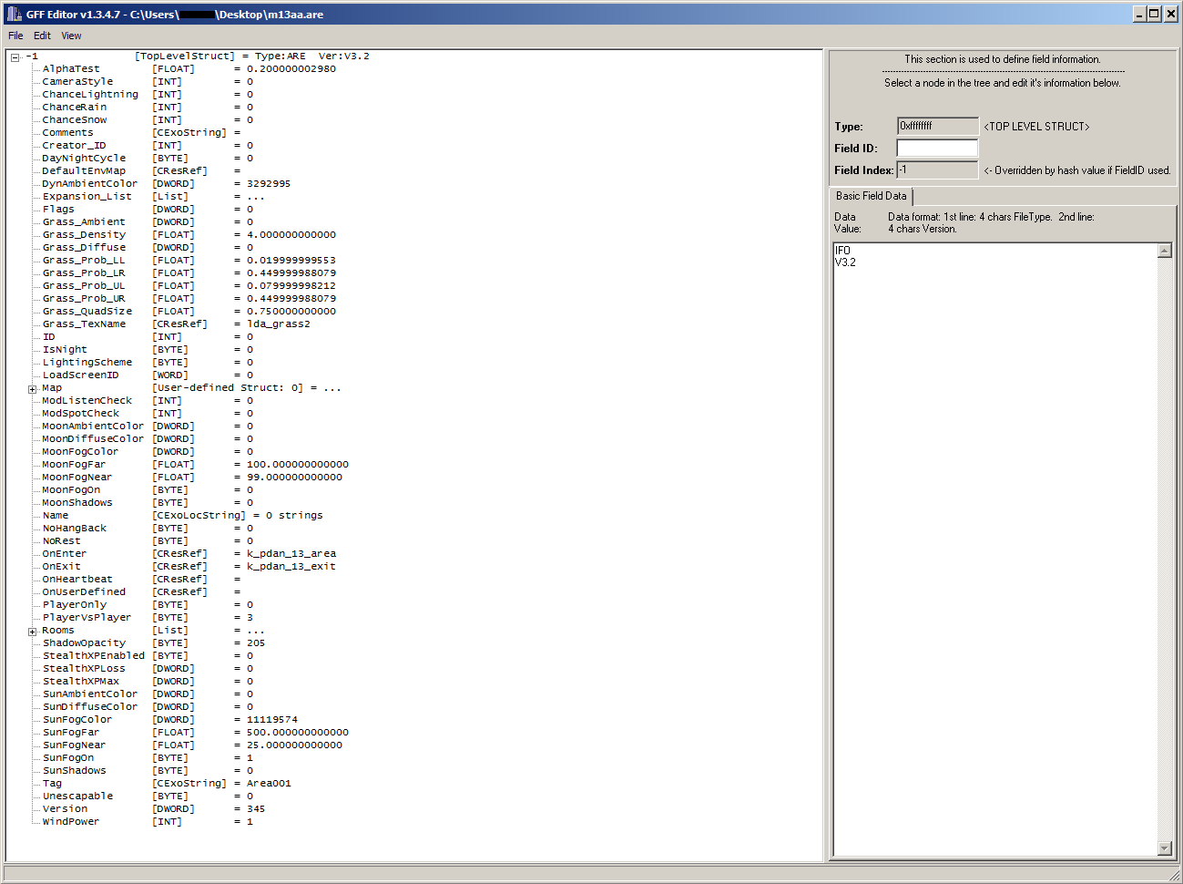
Task: Collapse the top-level -1 struct node
Action: (15, 57)
